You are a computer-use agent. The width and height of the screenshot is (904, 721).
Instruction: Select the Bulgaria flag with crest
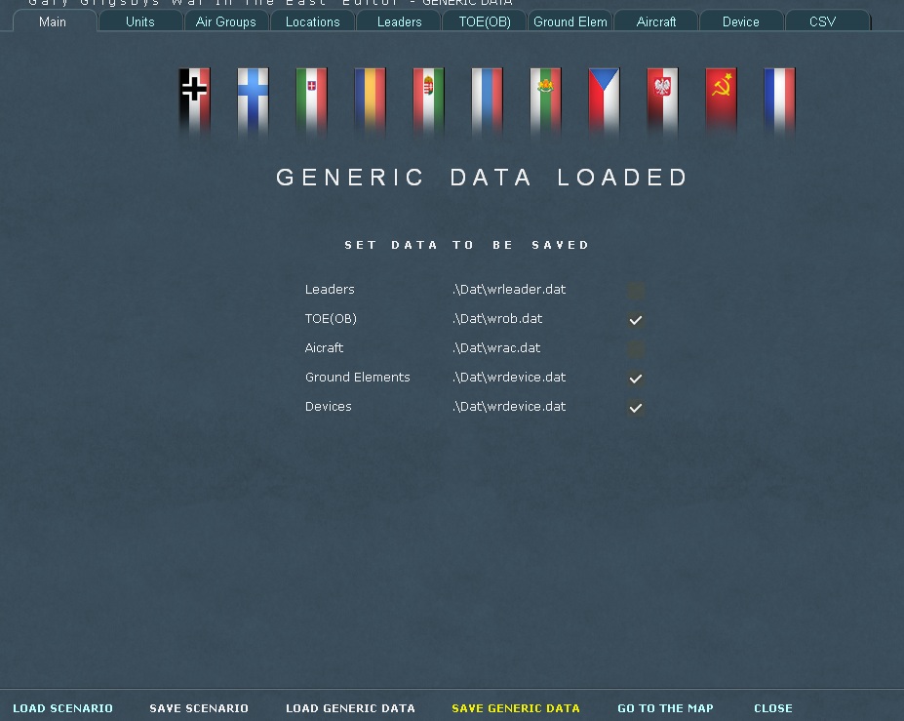click(545, 100)
